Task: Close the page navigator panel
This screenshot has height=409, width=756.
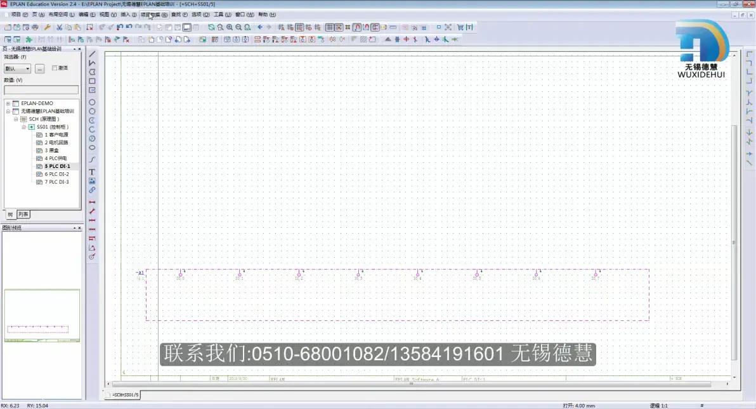Action: 79,49
